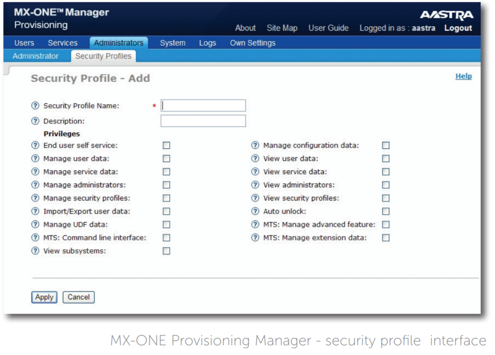Open the Users section
The image size is (495, 355).
click(23, 43)
